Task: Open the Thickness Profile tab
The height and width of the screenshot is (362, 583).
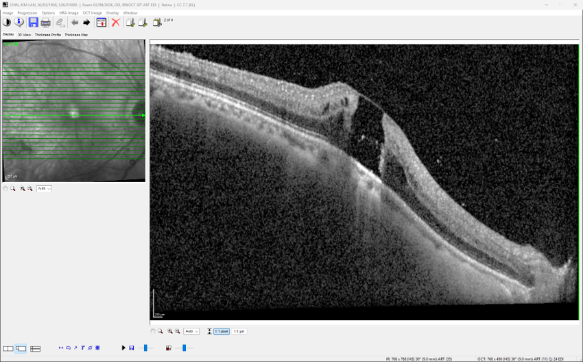Action: point(47,34)
